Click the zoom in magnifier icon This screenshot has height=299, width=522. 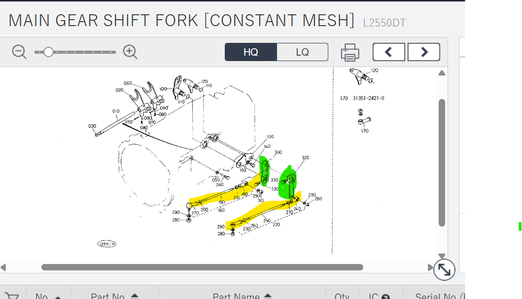click(130, 52)
